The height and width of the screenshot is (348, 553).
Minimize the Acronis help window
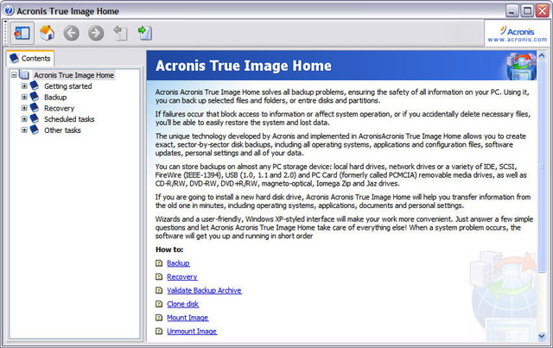click(512, 11)
